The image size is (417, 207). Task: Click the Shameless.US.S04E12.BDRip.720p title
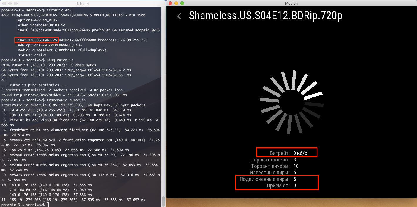[265, 16]
